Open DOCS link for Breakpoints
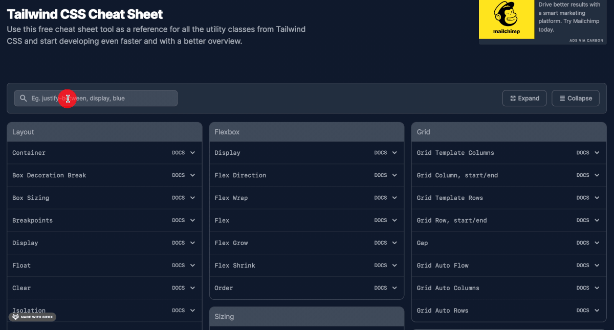Image resolution: width=614 pixels, height=330 pixels. tap(179, 220)
